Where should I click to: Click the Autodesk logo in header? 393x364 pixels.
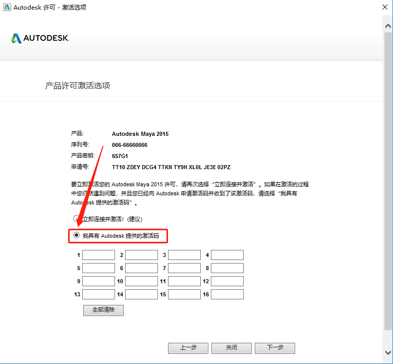40,38
